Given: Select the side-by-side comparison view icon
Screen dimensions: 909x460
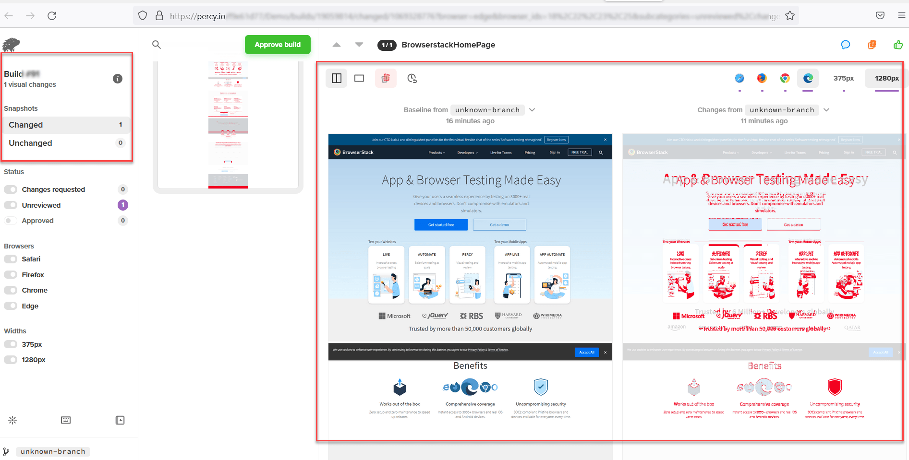Looking at the screenshot, I should point(337,78).
